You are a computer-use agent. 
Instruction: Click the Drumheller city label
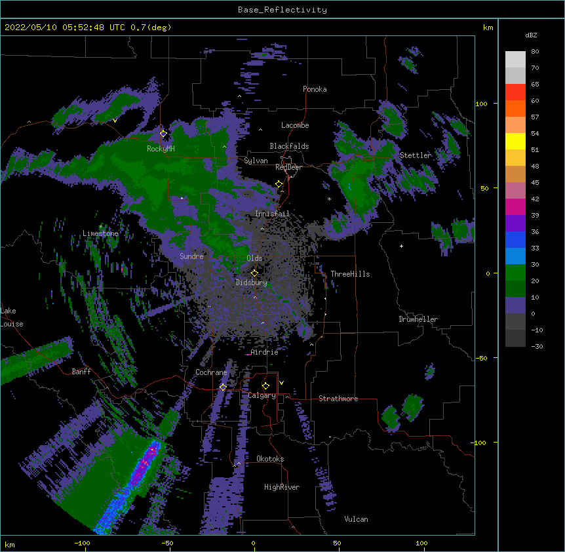[x=418, y=319]
